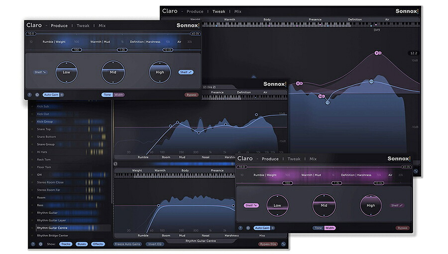Click the small icon beside pink-window Auto Gain
This screenshot has height=254, width=448.
coord(273,228)
